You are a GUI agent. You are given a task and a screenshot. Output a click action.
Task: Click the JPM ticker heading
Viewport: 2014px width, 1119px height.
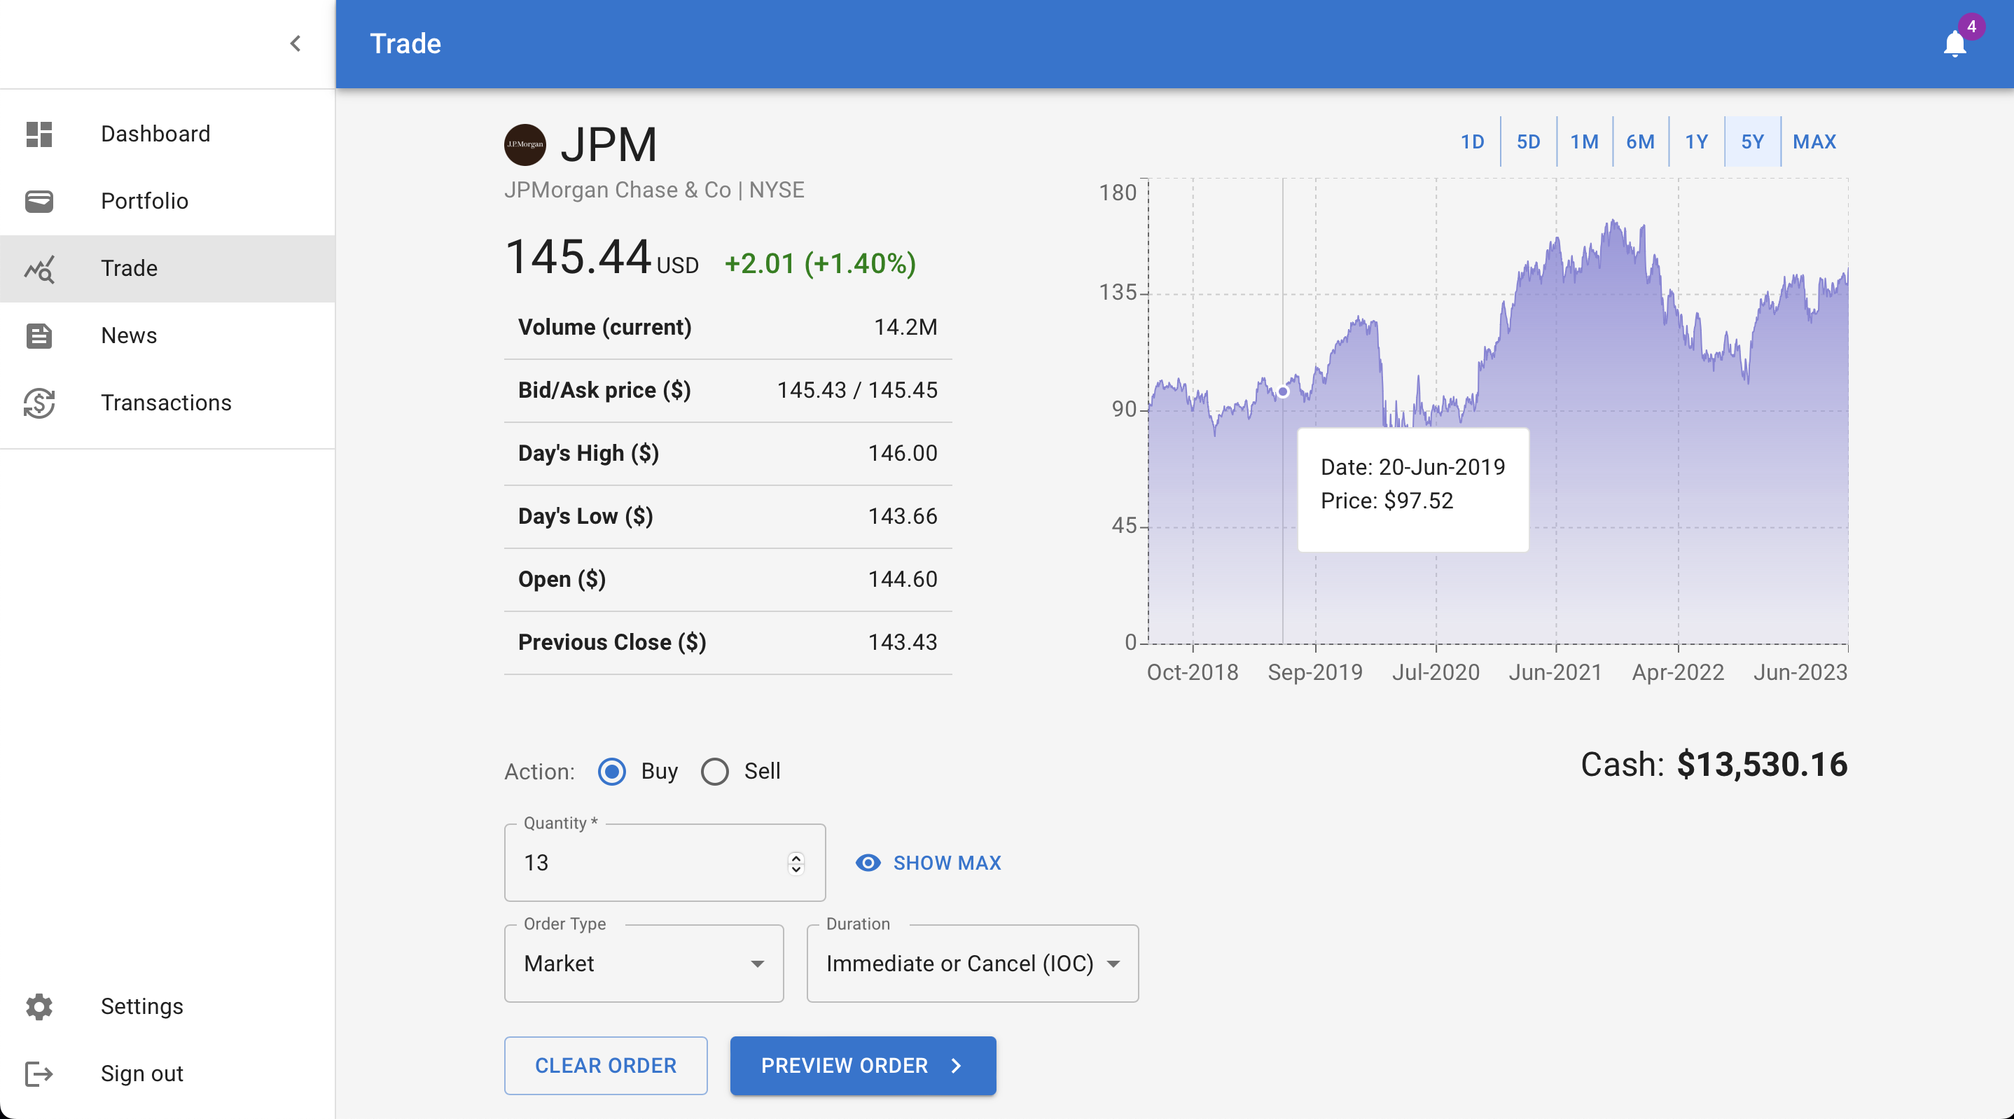(x=609, y=145)
